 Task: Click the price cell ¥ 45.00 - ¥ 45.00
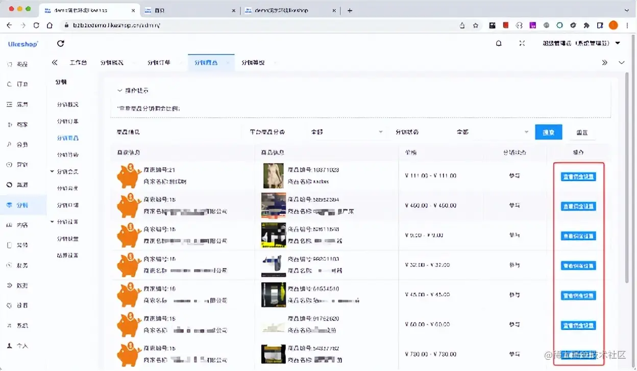pos(428,295)
